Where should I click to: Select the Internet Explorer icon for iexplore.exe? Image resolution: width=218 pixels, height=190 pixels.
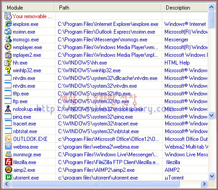tap(8, 24)
